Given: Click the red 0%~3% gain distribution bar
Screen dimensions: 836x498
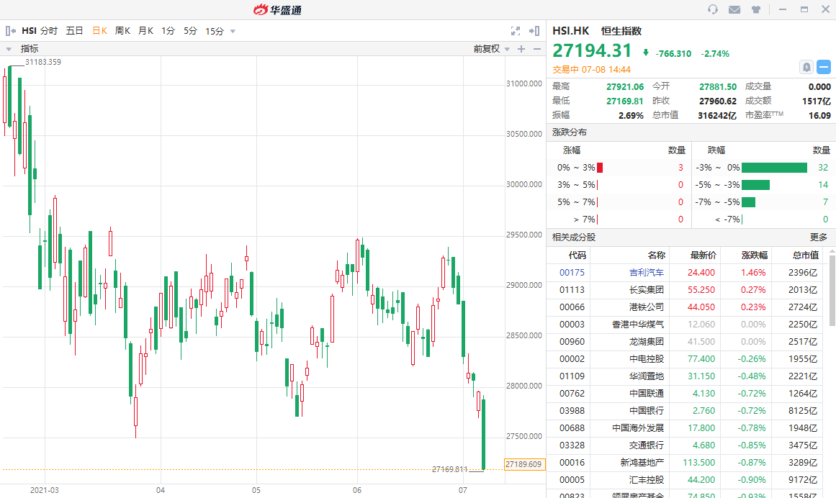Looking at the screenshot, I should pyautogui.click(x=600, y=168).
